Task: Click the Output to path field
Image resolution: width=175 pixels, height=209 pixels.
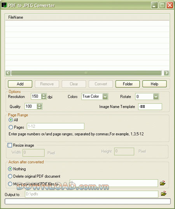Action: click(91, 194)
